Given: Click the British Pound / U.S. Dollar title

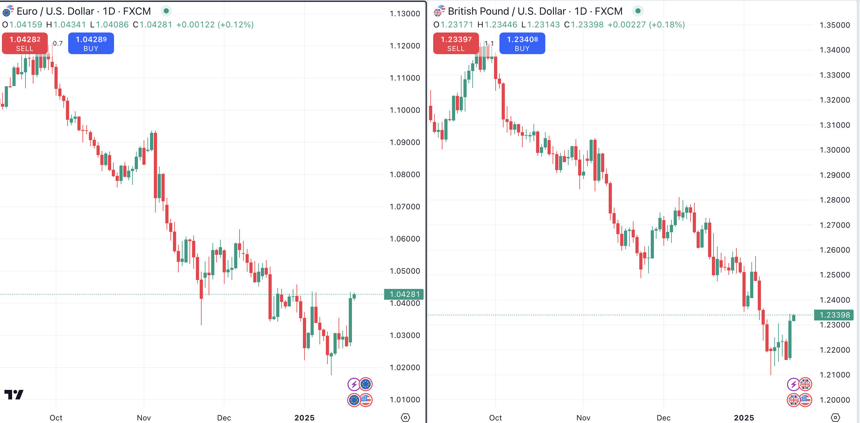Looking at the screenshot, I should point(535,11).
